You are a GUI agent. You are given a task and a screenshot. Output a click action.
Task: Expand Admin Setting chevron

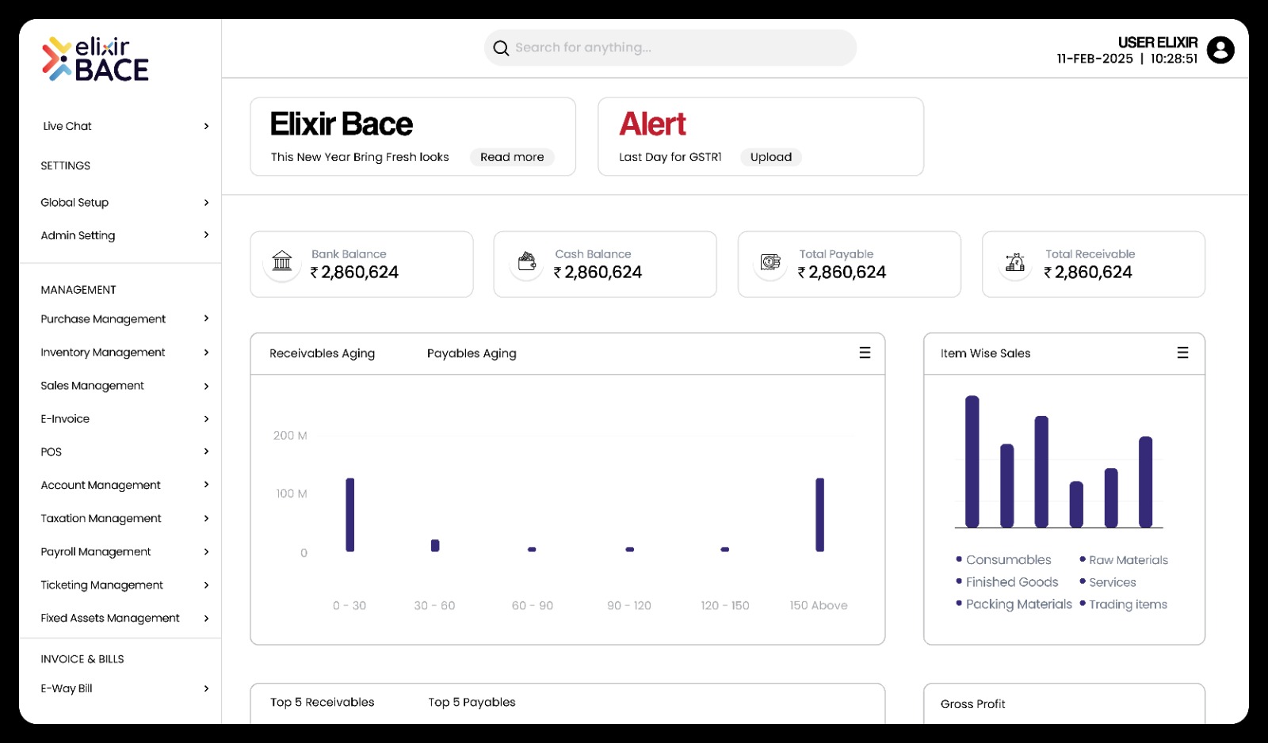[x=206, y=234]
